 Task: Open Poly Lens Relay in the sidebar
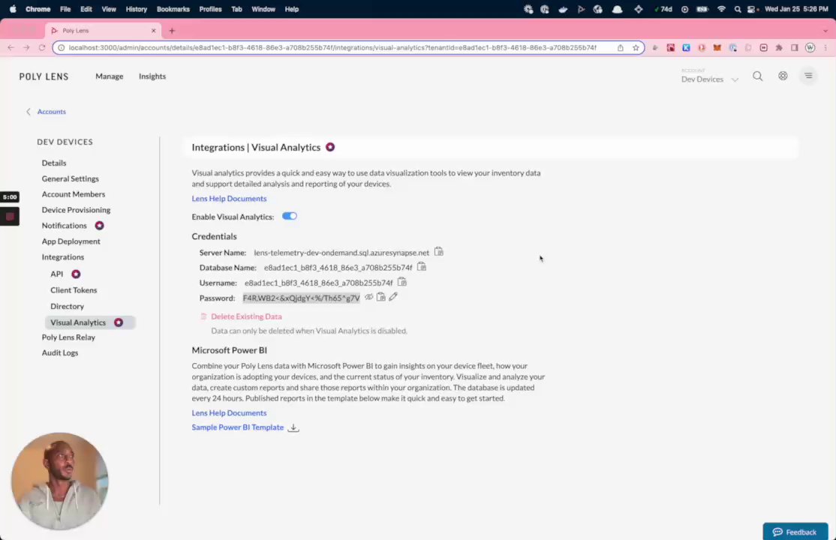tap(68, 337)
